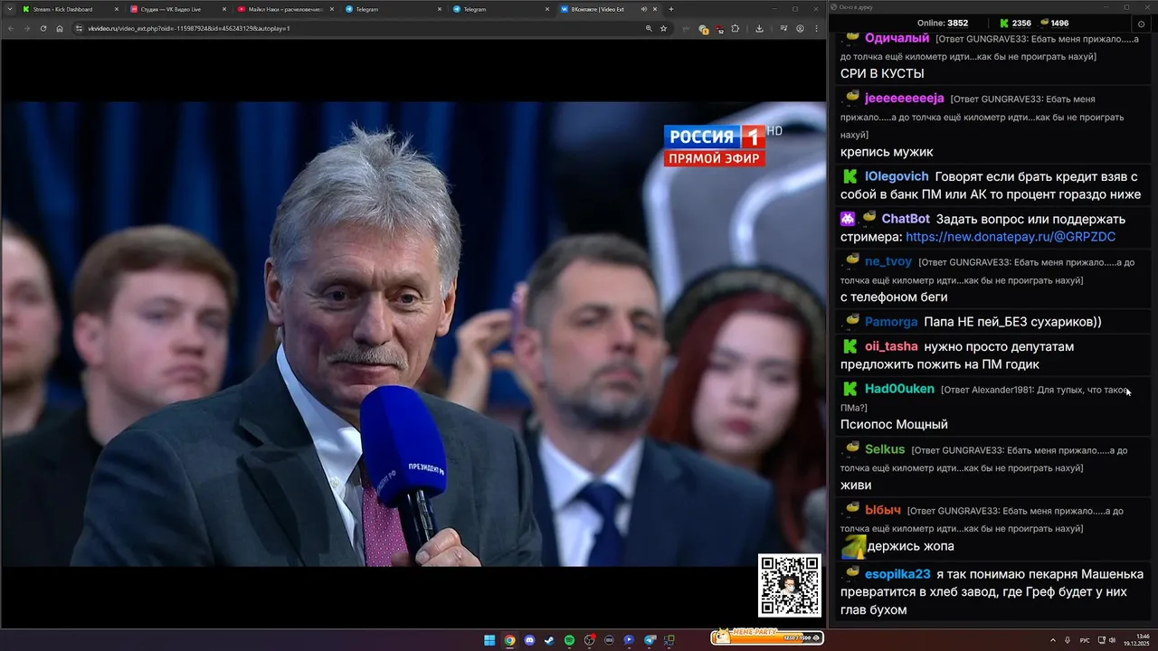Open browser downloads

point(759,28)
